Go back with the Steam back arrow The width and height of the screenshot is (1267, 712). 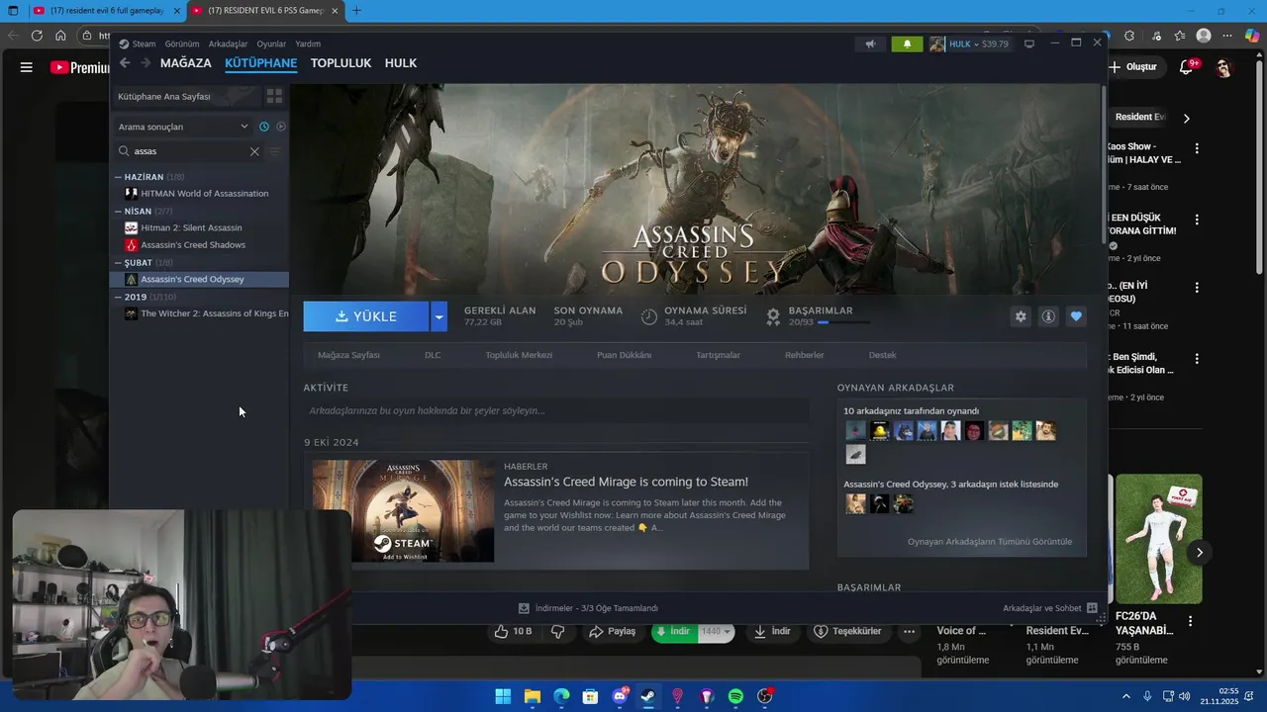click(124, 62)
